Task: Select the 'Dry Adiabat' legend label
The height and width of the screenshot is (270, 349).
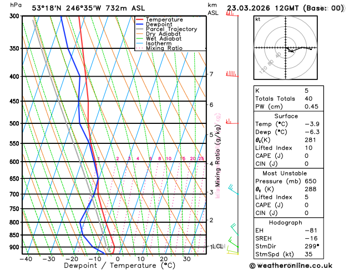Action: click(x=163, y=34)
